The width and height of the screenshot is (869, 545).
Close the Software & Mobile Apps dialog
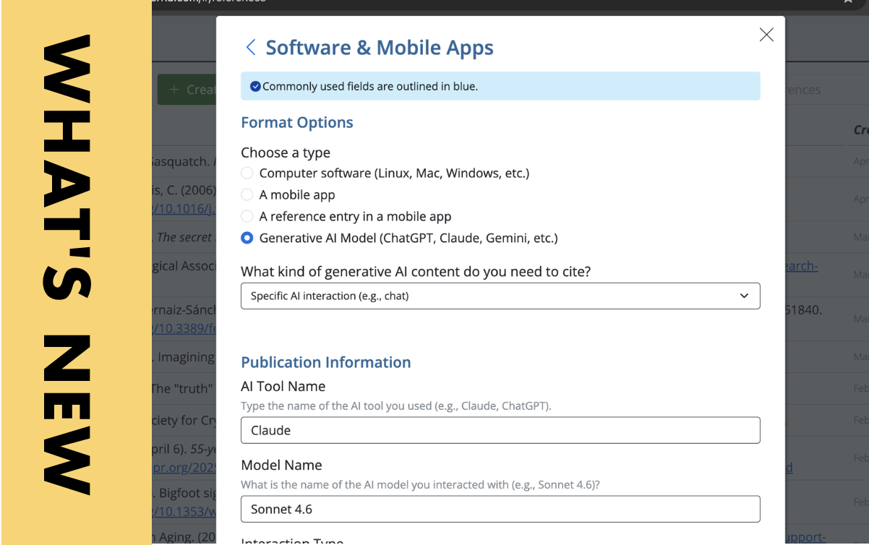point(766,35)
